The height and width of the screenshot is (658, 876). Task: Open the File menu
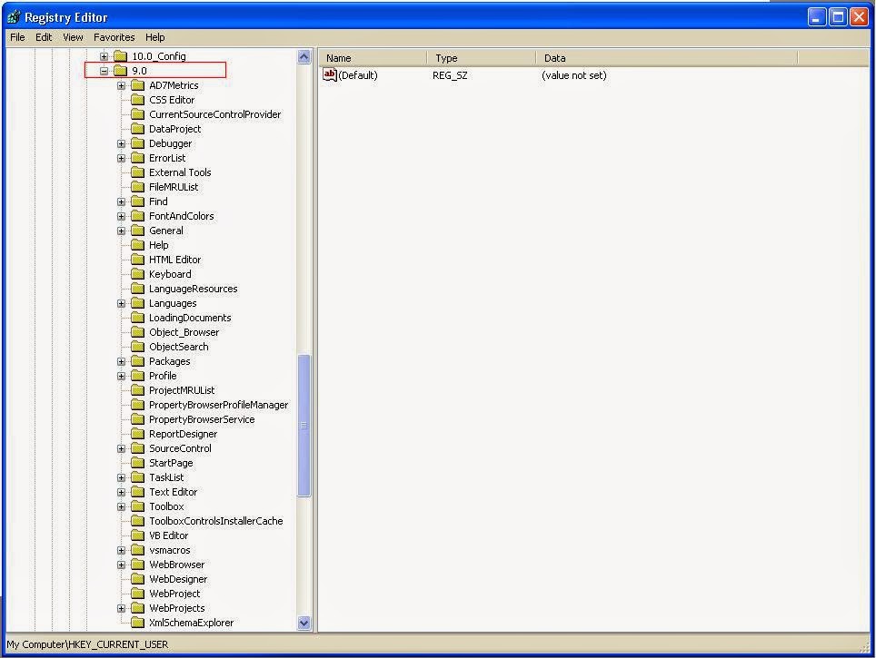coord(17,37)
